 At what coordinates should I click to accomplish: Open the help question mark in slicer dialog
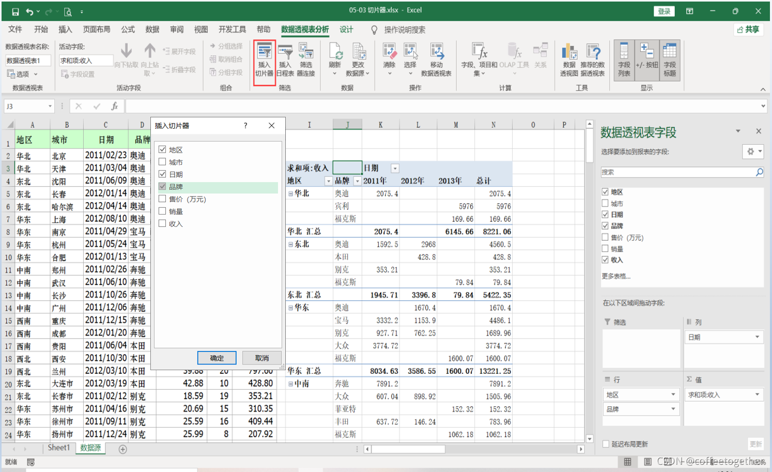(245, 126)
